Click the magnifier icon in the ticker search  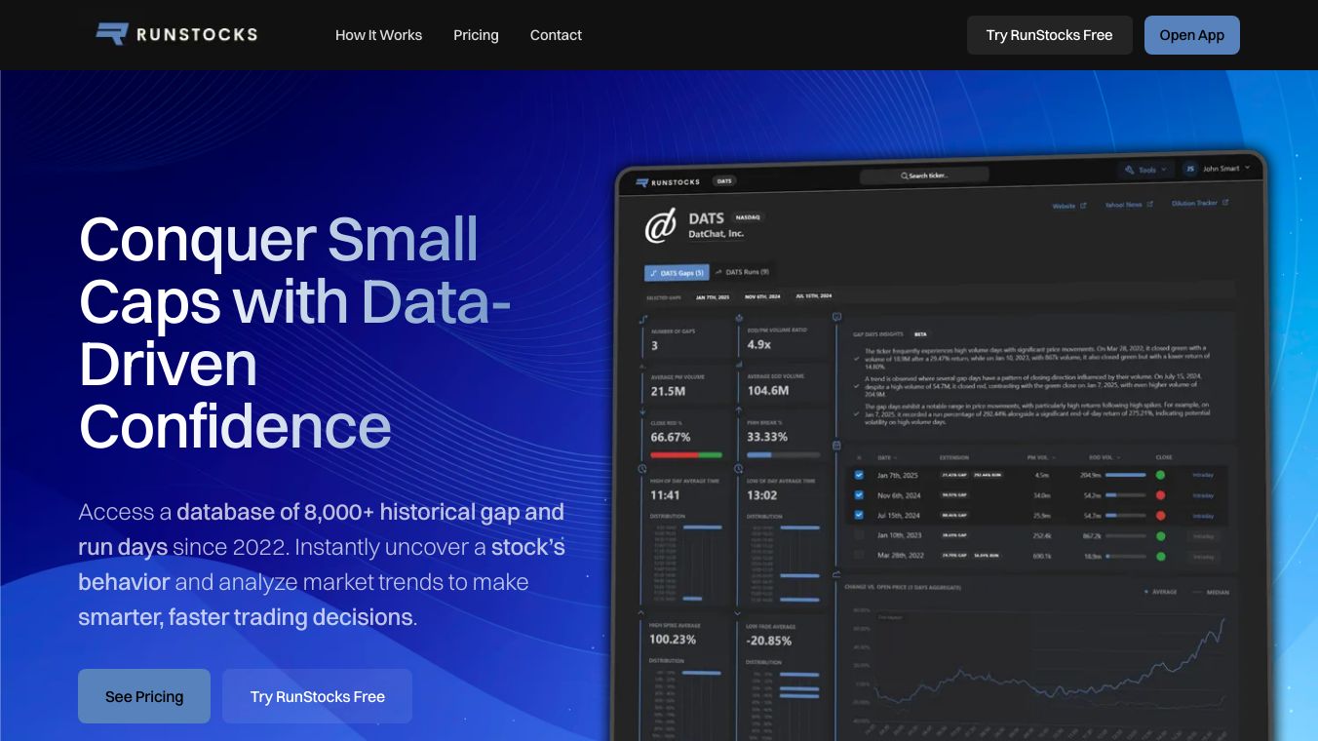tap(904, 175)
